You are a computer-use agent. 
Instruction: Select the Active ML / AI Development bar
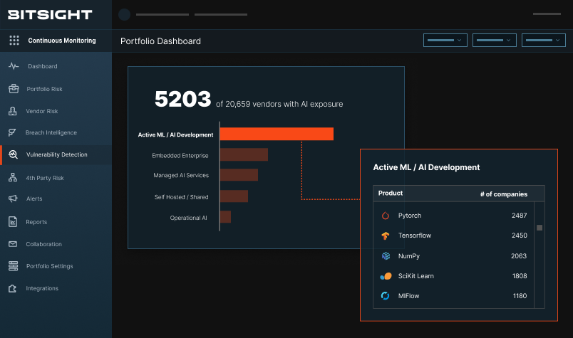click(277, 134)
